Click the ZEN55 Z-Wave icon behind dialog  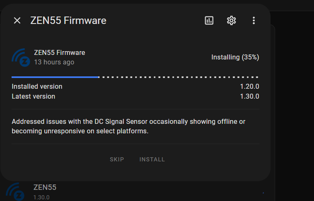(16, 192)
